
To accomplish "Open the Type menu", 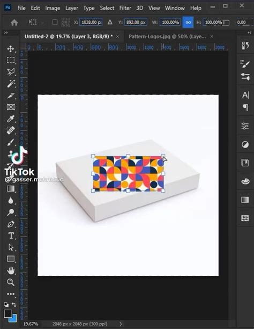I will (89, 8).
